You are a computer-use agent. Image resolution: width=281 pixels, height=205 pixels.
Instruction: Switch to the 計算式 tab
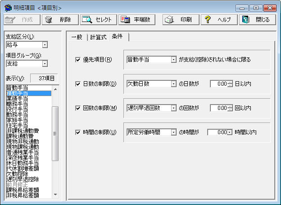pos(98,37)
